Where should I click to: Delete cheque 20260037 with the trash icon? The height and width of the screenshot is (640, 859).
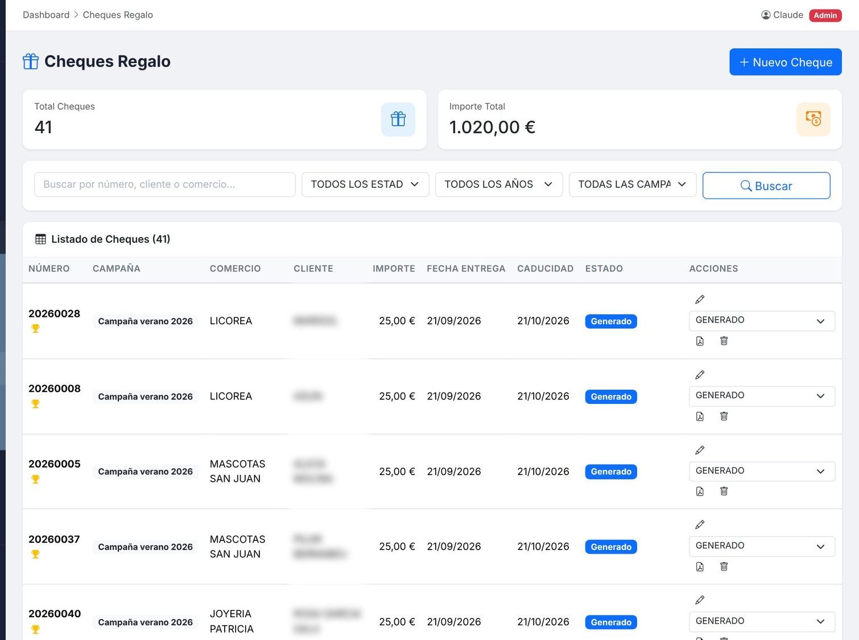pos(724,567)
